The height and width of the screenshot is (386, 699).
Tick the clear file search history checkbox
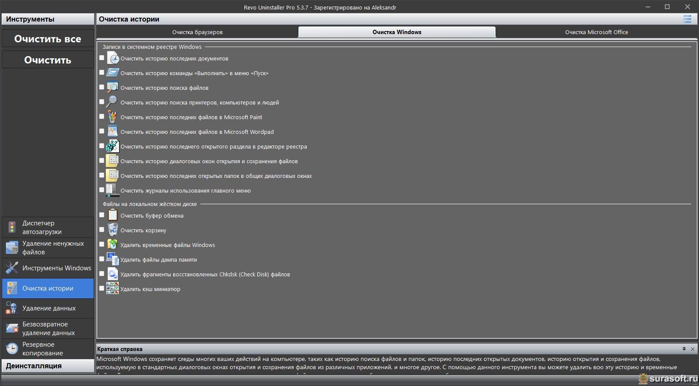[x=102, y=87]
